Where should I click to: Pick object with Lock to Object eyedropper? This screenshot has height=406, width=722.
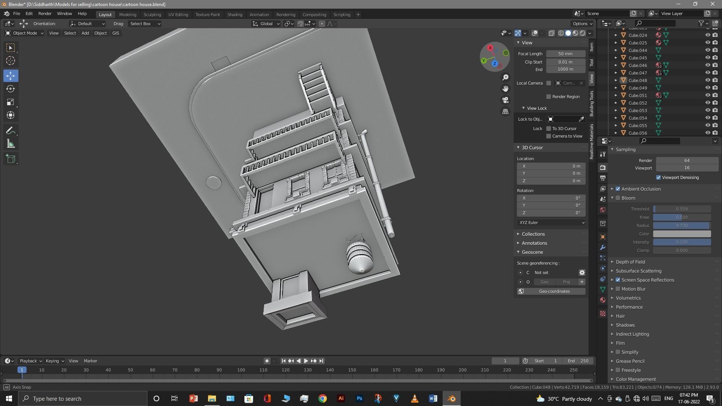click(581, 119)
